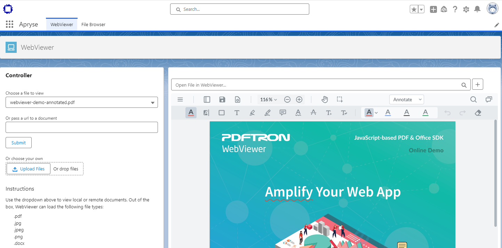Viewport: 502px width, 248px height.
Task: Pick the Strikeout text annotation tool
Action: 313,112
